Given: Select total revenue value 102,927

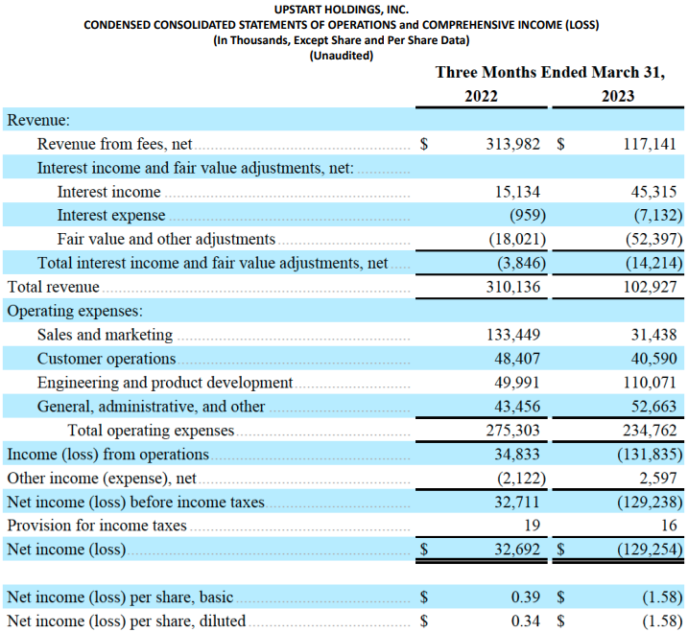Looking at the screenshot, I should [650, 287].
